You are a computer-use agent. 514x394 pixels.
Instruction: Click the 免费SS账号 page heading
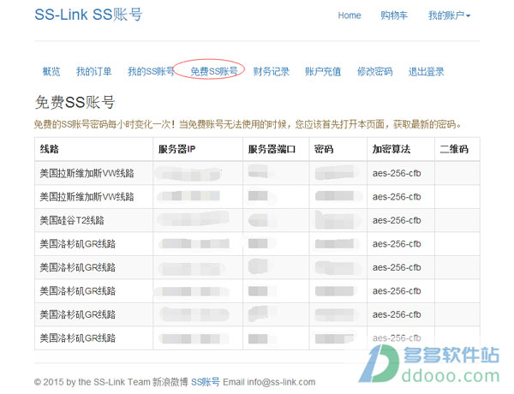(x=75, y=102)
